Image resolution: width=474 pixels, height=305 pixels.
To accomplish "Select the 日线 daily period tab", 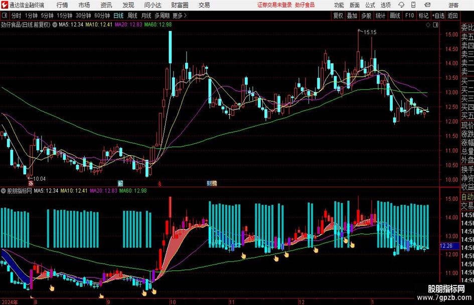I will pos(118,16).
